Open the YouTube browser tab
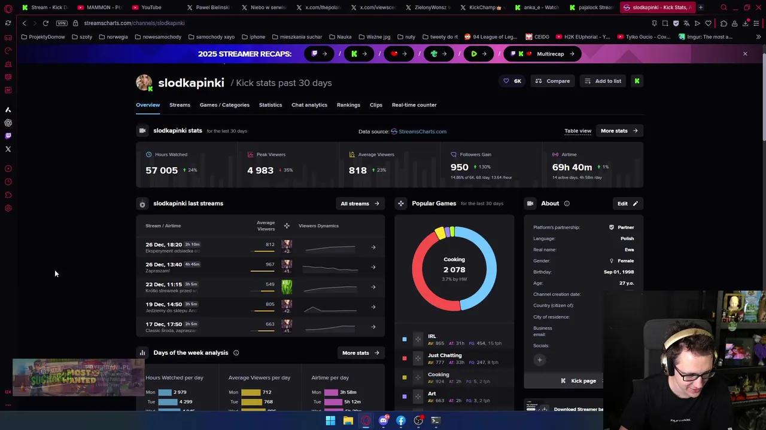Image resolution: width=766 pixels, height=430 pixels. [147, 7]
